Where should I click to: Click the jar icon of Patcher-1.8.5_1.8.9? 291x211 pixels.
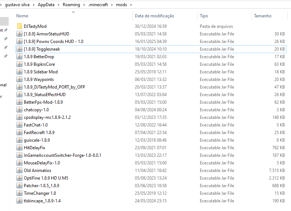point(19,186)
